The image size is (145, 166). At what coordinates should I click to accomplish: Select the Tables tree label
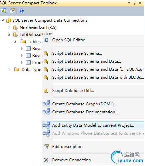pos(34,42)
